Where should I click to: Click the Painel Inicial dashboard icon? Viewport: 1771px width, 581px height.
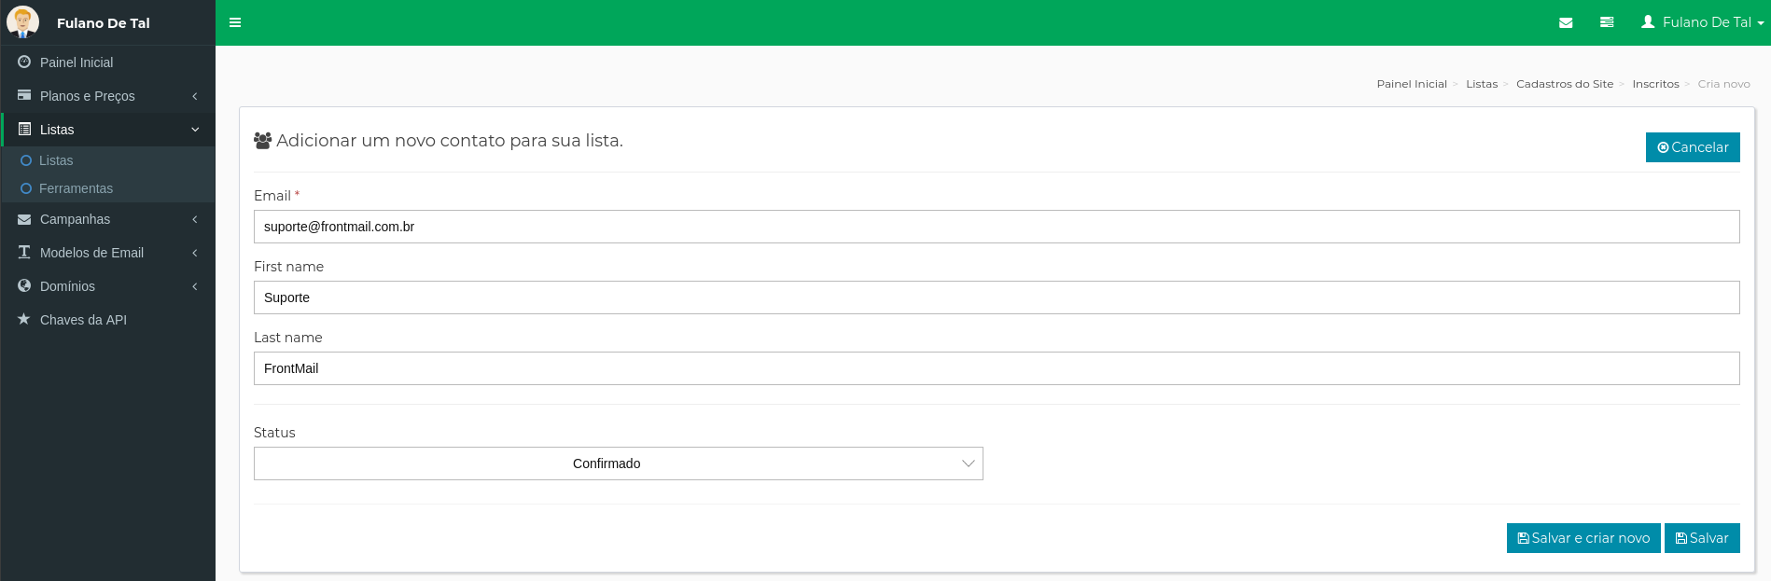(24, 62)
